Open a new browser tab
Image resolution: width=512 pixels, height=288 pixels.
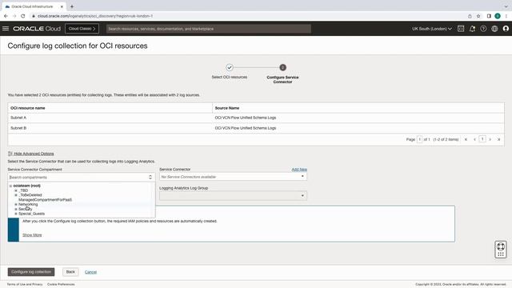pyautogui.click(x=72, y=6)
